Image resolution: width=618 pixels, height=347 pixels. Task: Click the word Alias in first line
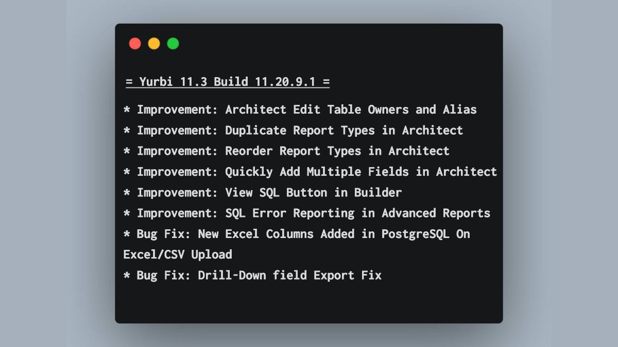(460, 109)
